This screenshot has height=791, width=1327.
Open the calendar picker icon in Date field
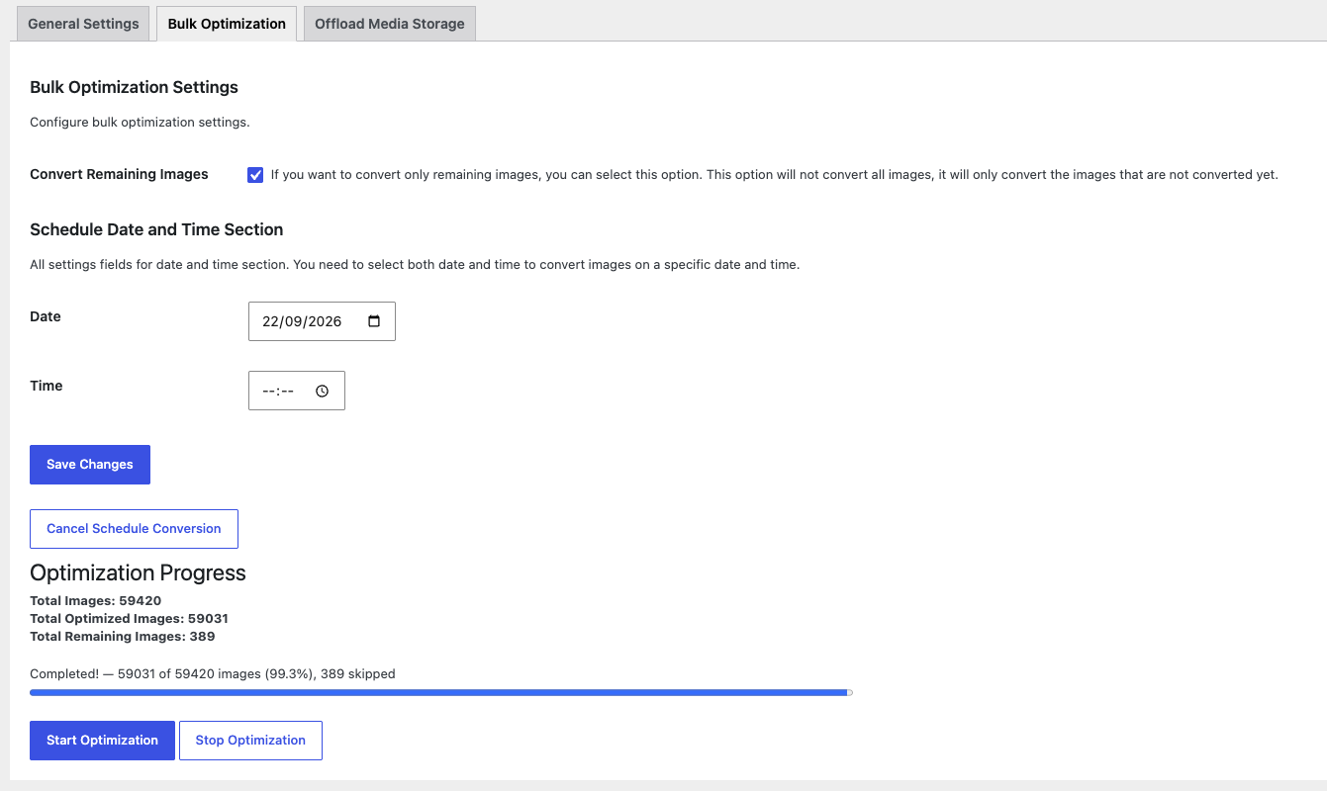[x=374, y=321]
